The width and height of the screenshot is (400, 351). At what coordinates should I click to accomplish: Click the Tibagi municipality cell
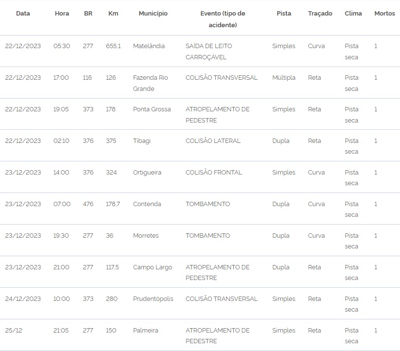(142, 141)
